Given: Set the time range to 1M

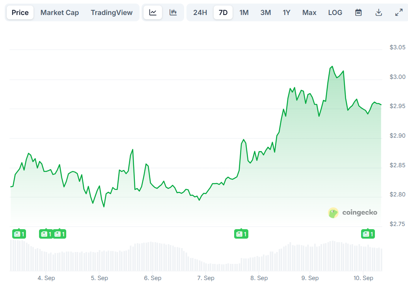Looking at the screenshot, I should click(244, 13).
